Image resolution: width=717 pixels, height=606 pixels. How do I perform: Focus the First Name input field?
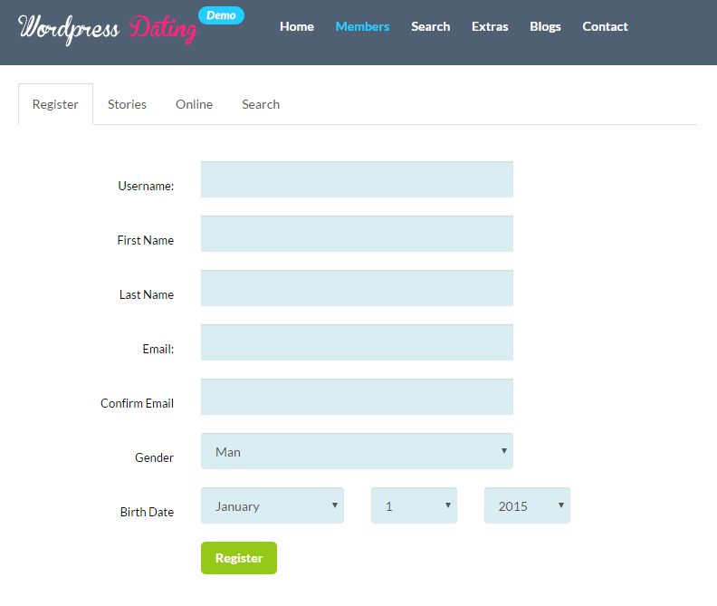point(357,234)
